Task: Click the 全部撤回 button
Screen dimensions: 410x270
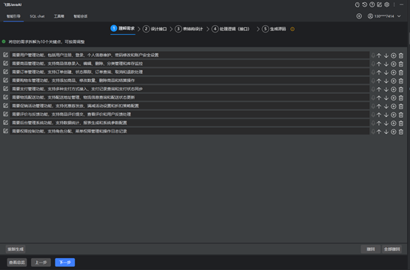Action: [x=391, y=249]
